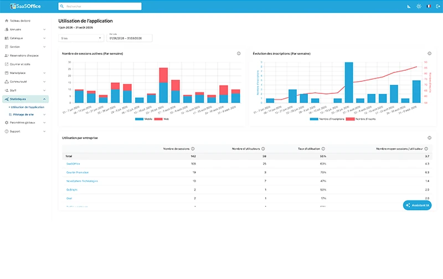Open the Tableau de bord home icon

click(7, 20)
